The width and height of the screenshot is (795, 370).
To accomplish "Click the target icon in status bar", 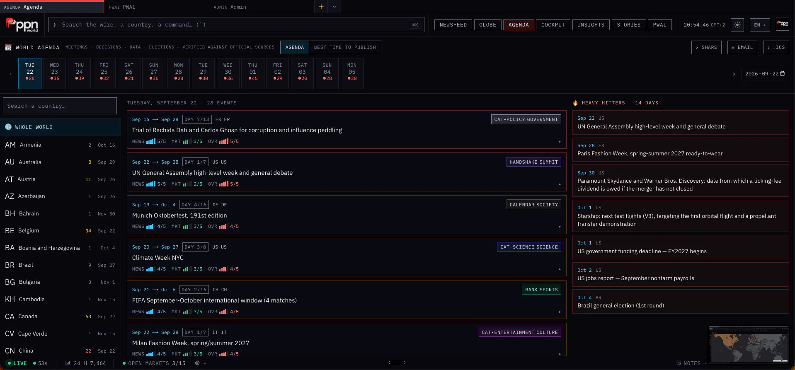I will 197,363.
